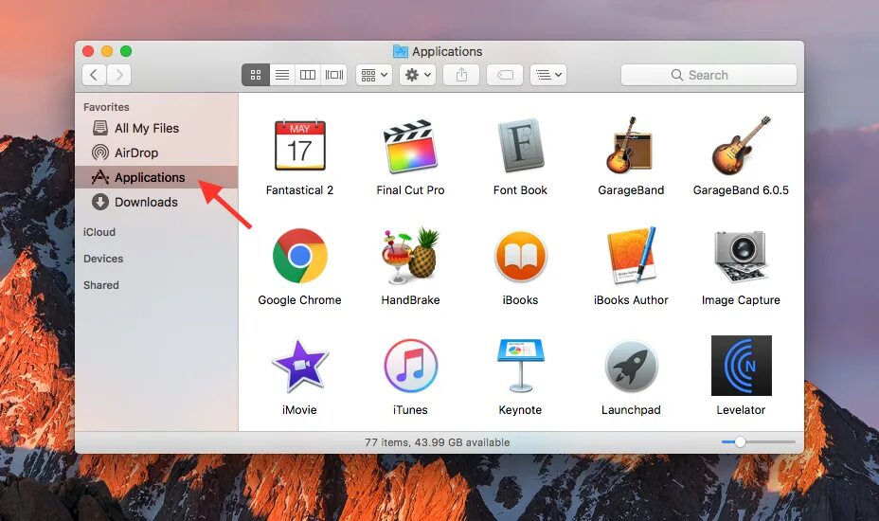
Task: Click the Applications window title text
Action: tap(447, 51)
